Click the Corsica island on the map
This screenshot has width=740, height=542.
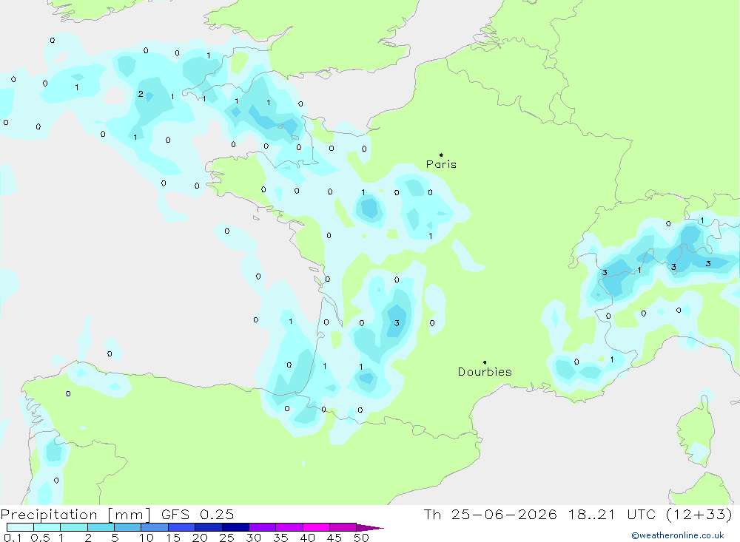click(696, 432)
